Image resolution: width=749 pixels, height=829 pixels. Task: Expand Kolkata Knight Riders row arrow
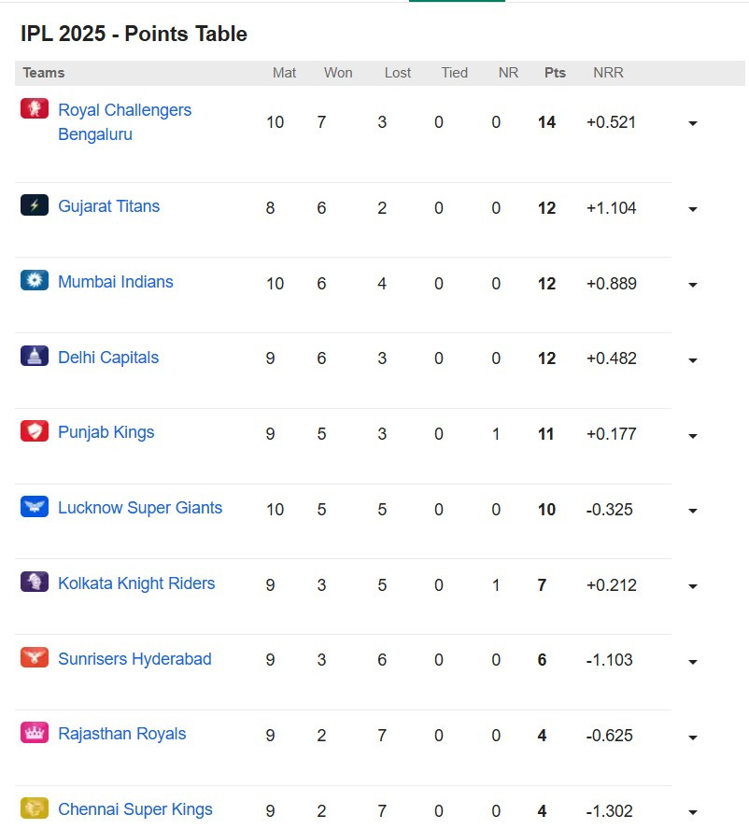(x=693, y=586)
